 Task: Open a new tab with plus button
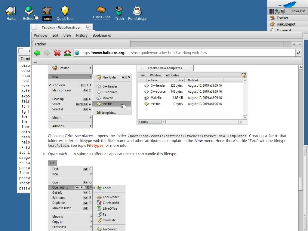294,44
